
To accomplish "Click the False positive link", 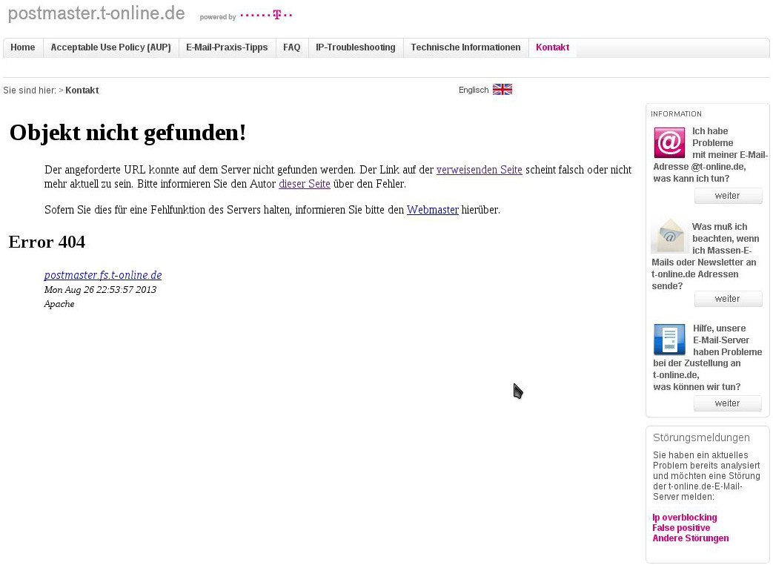I will pos(680,528).
